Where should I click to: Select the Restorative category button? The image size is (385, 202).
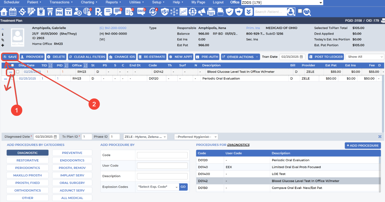click(x=27, y=160)
